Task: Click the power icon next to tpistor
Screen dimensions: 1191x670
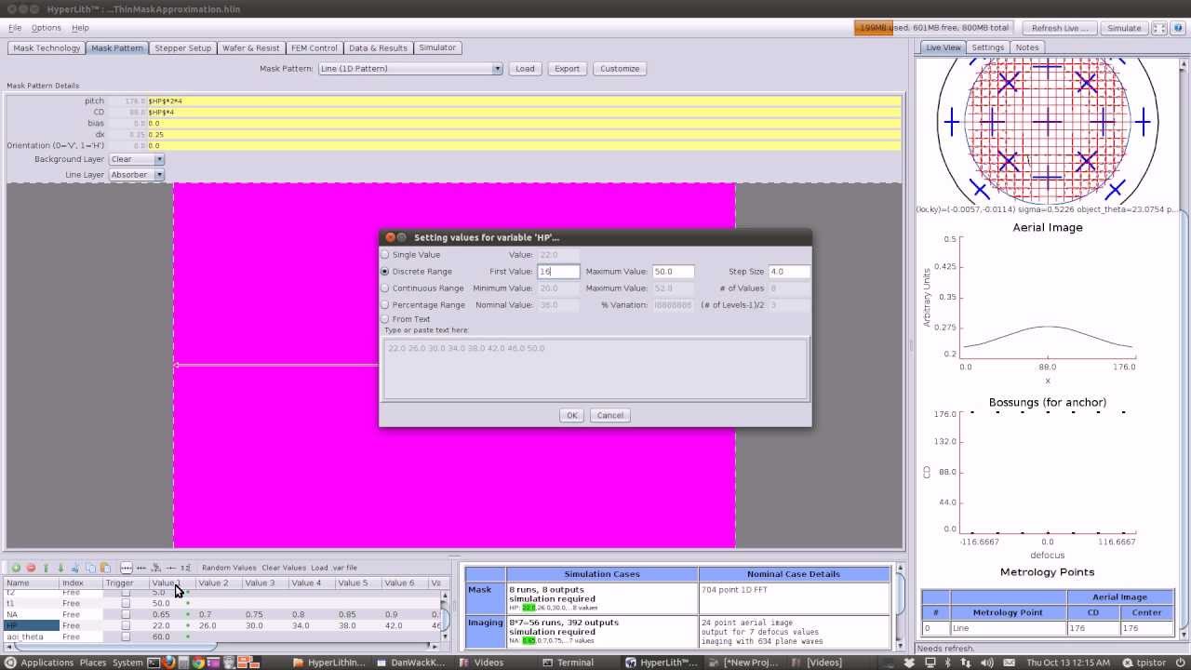Action: tap(1180, 663)
